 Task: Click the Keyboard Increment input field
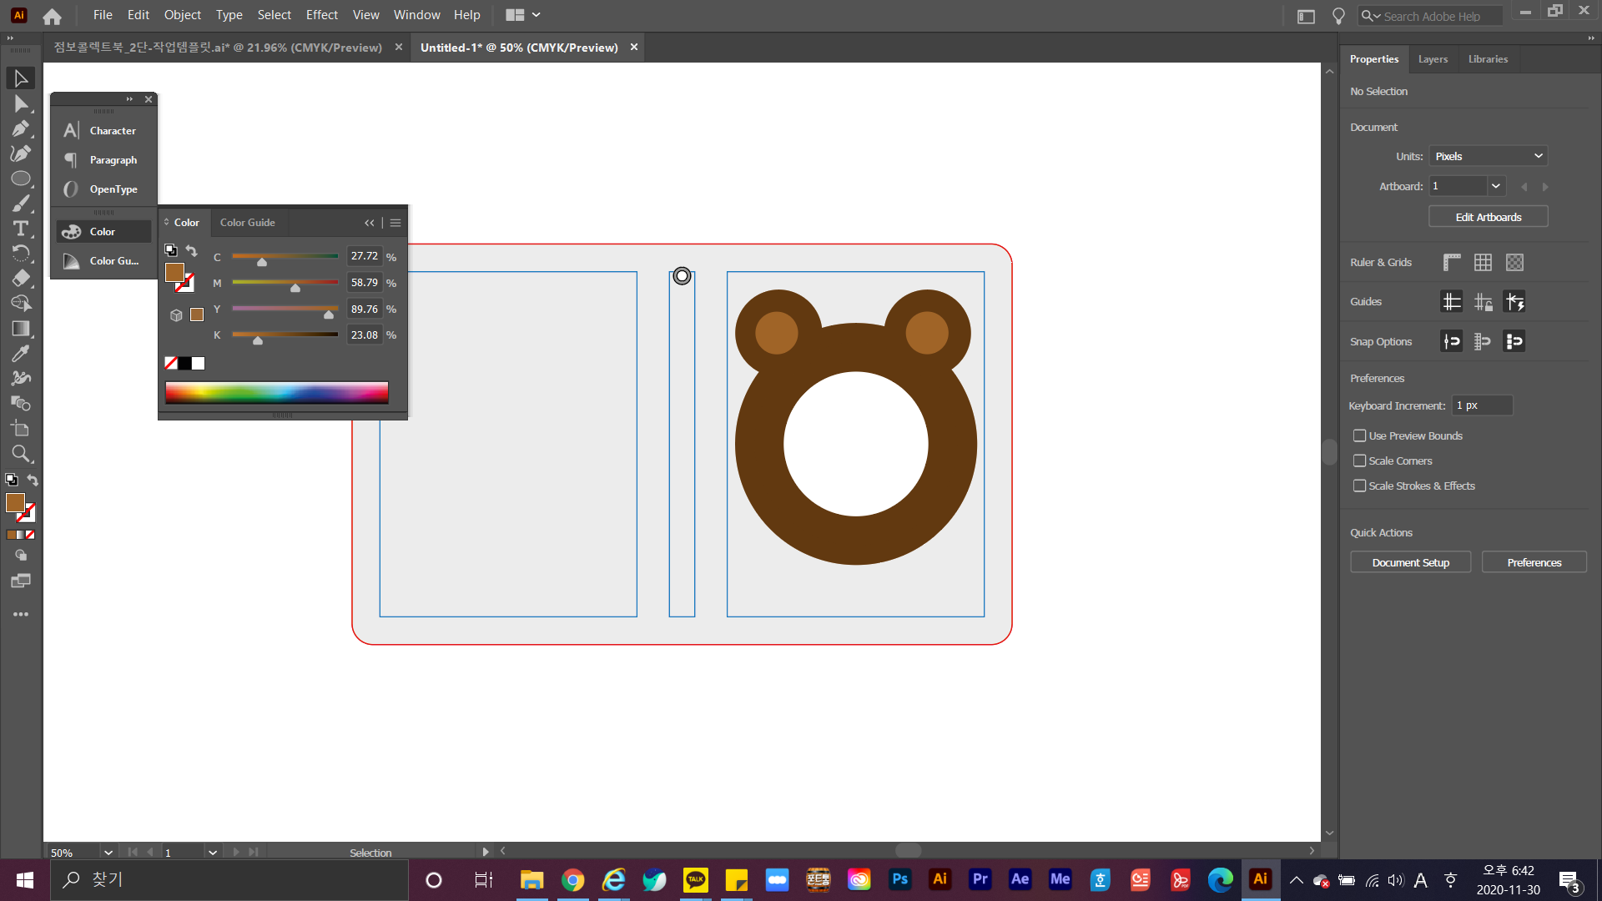tap(1482, 405)
